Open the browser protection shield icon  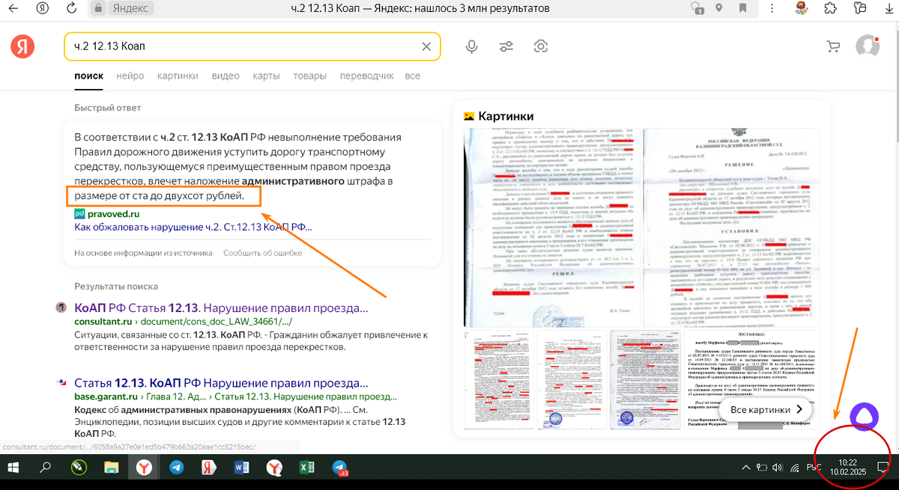click(697, 8)
